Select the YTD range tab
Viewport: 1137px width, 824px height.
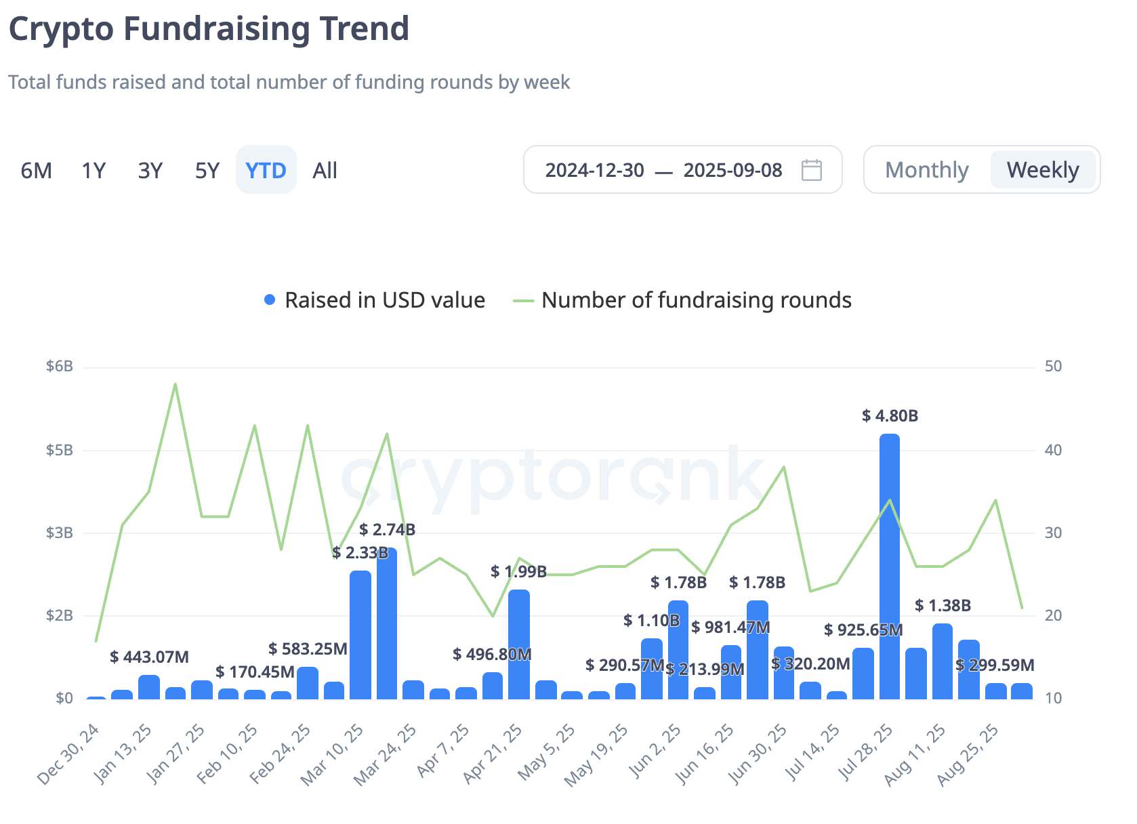tap(266, 171)
